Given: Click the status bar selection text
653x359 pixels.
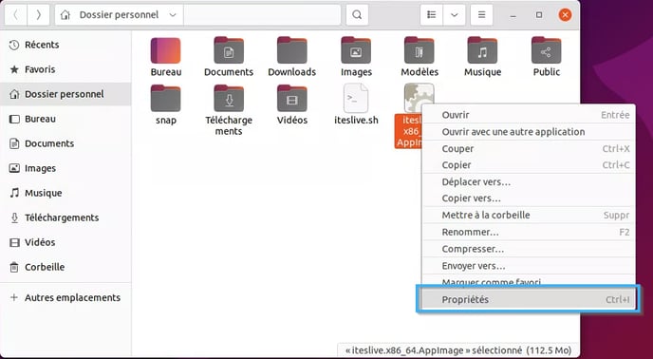Looking at the screenshot, I should click(x=458, y=350).
